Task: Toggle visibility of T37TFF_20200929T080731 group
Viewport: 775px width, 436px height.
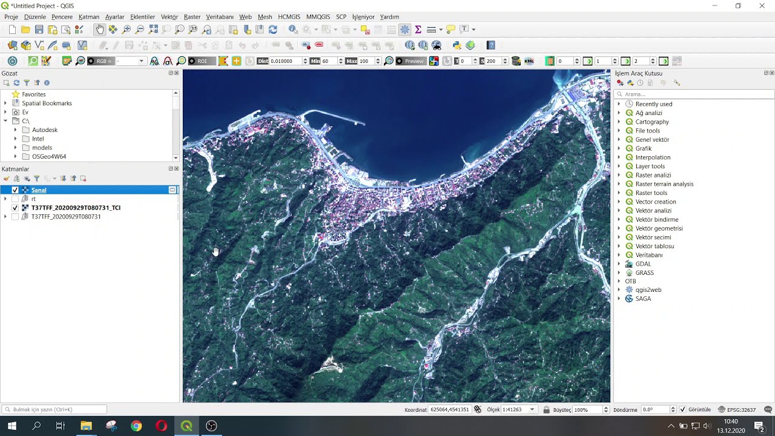Action: tap(15, 216)
